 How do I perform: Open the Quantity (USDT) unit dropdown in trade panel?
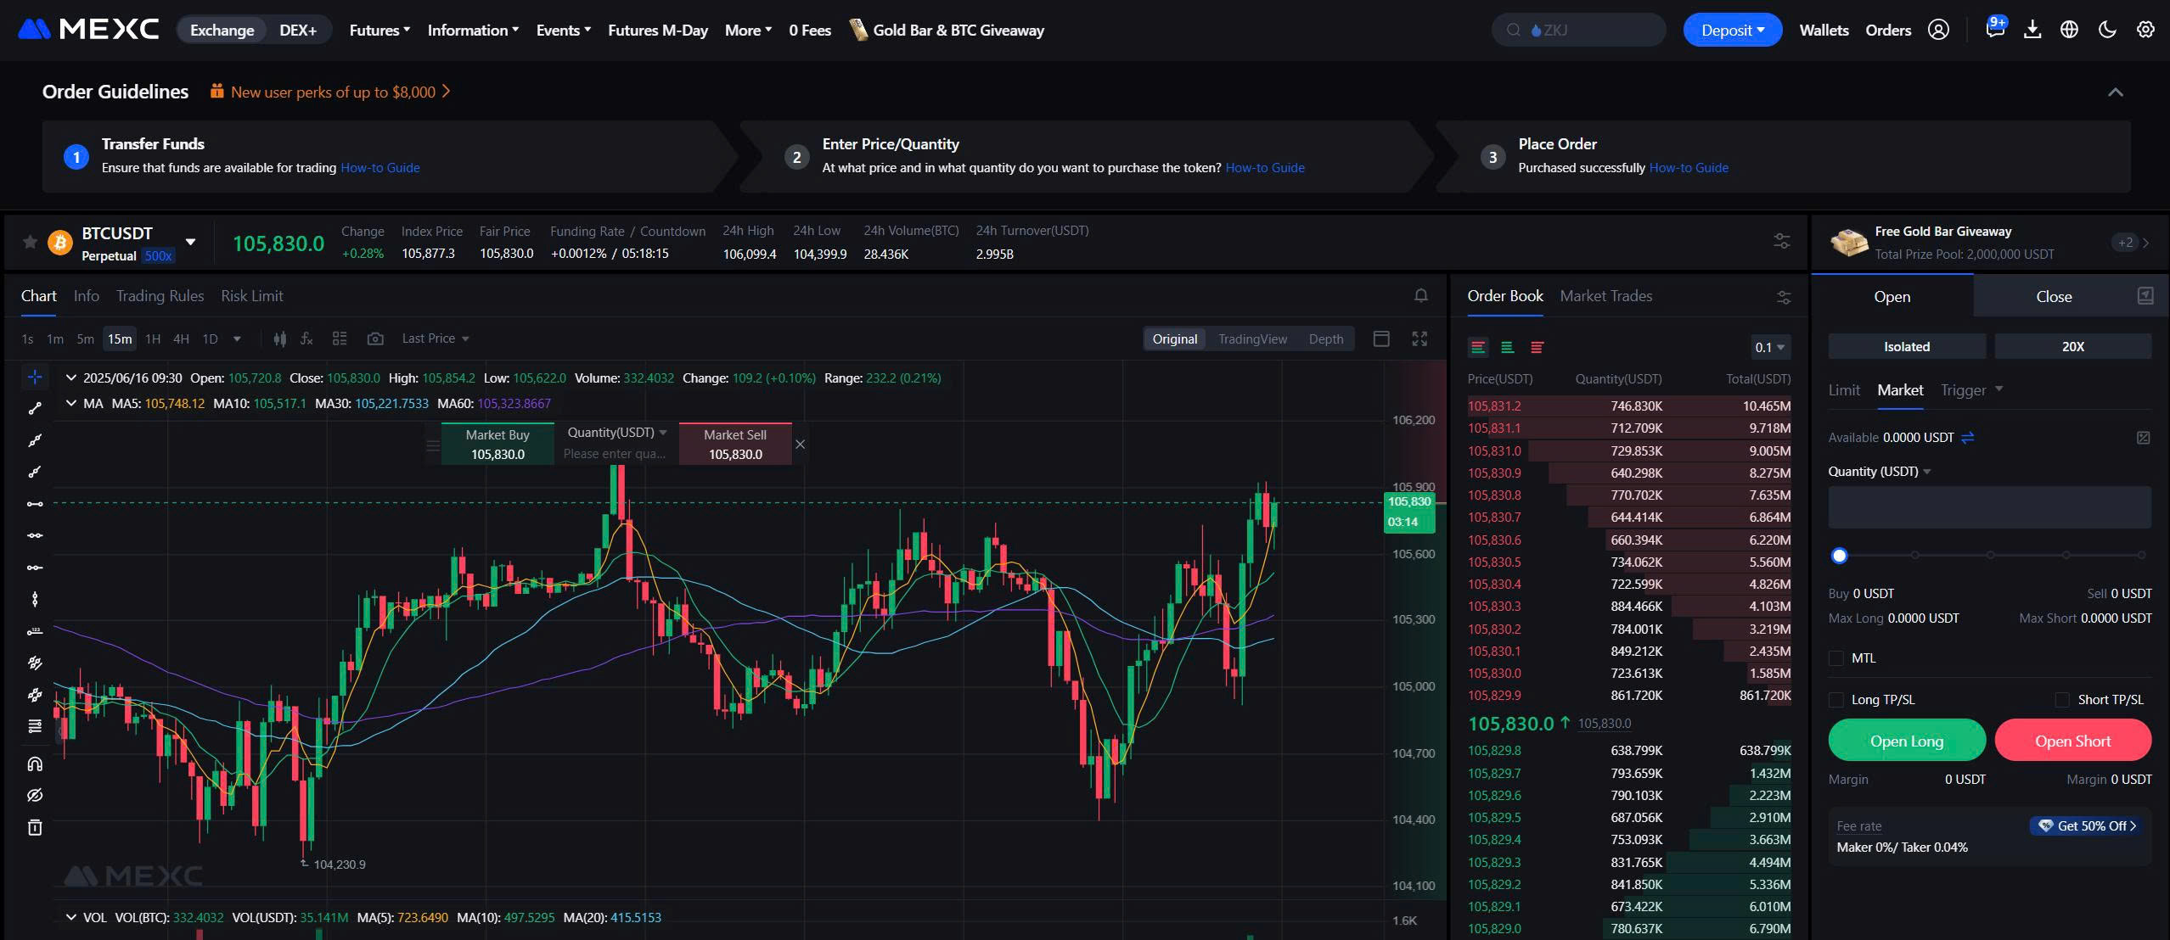point(1880,472)
